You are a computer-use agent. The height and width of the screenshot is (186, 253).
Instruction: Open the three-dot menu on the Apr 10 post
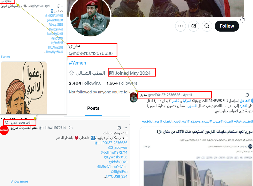[62, 6]
